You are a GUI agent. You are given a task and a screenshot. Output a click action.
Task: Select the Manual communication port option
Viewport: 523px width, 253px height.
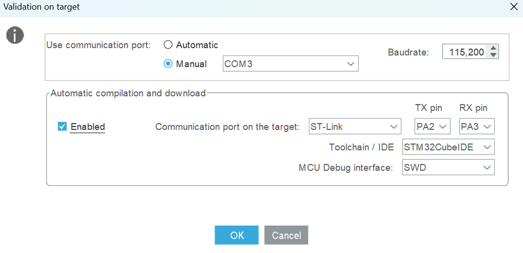click(169, 64)
